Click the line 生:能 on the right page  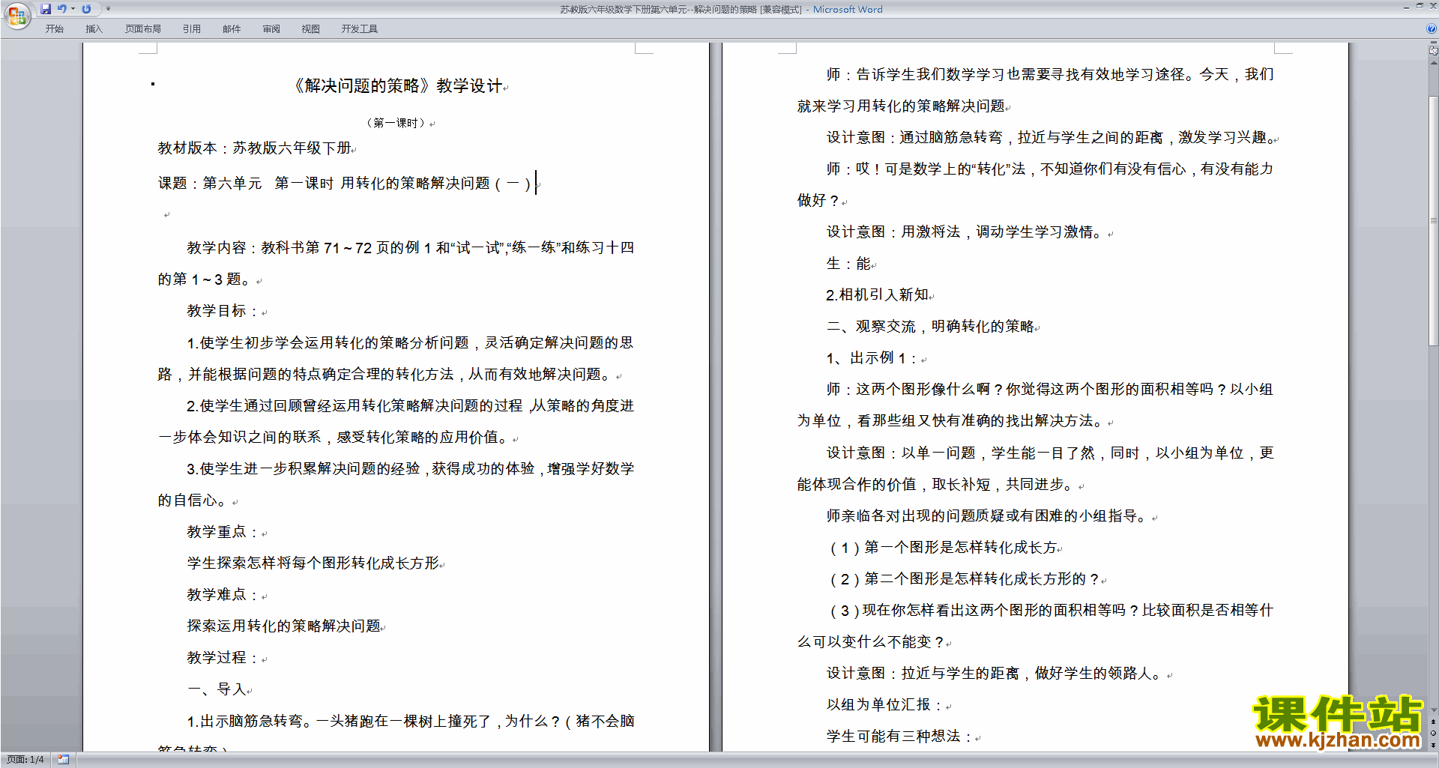coord(850,264)
